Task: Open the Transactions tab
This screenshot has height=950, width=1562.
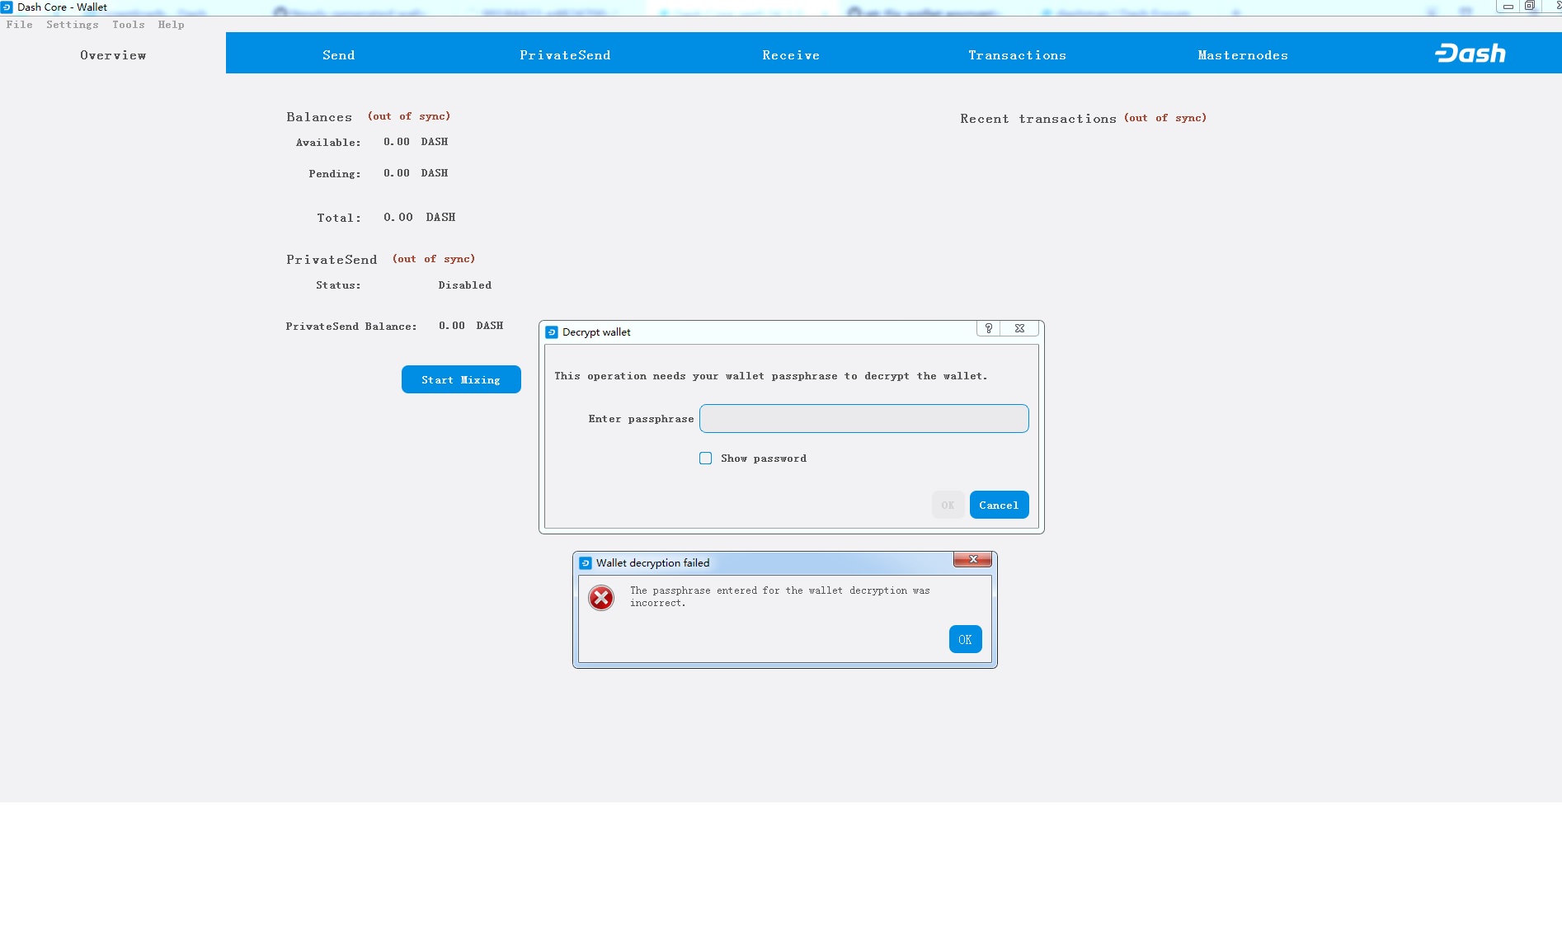Action: (1017, 54)
